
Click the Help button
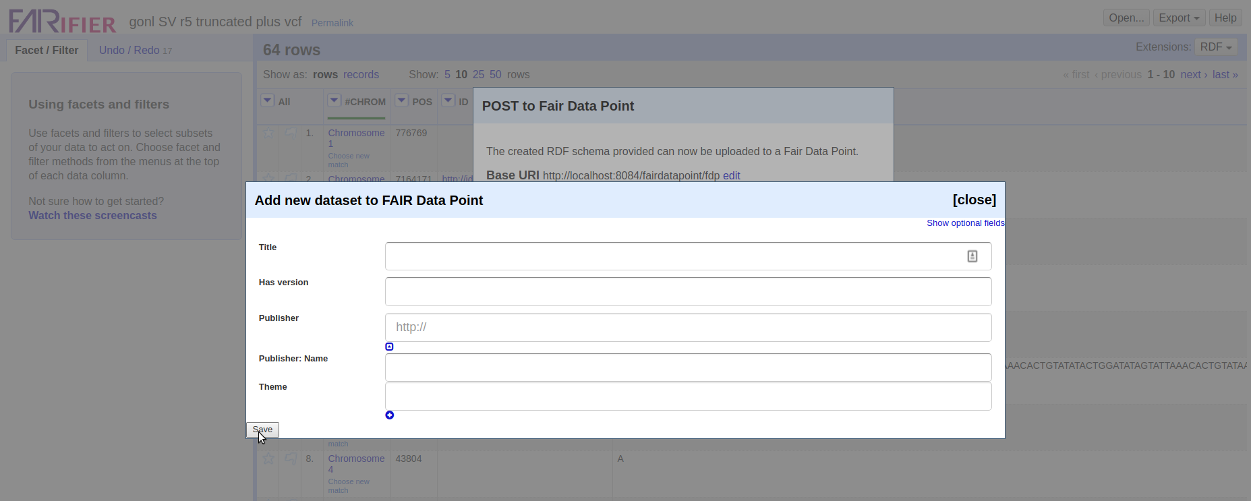[x=1225, y=18]
